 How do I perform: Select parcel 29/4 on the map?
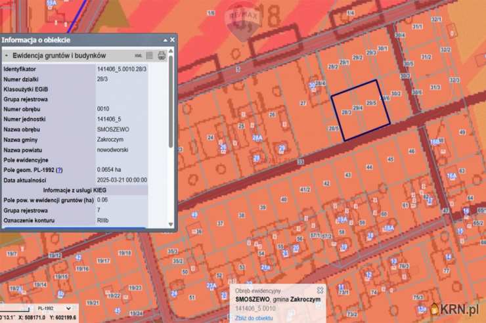click(x=357, y=107)
